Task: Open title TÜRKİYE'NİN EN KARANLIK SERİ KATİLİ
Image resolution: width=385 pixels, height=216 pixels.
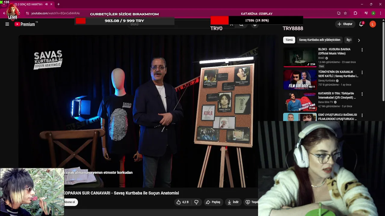Action: pos(338,74)
